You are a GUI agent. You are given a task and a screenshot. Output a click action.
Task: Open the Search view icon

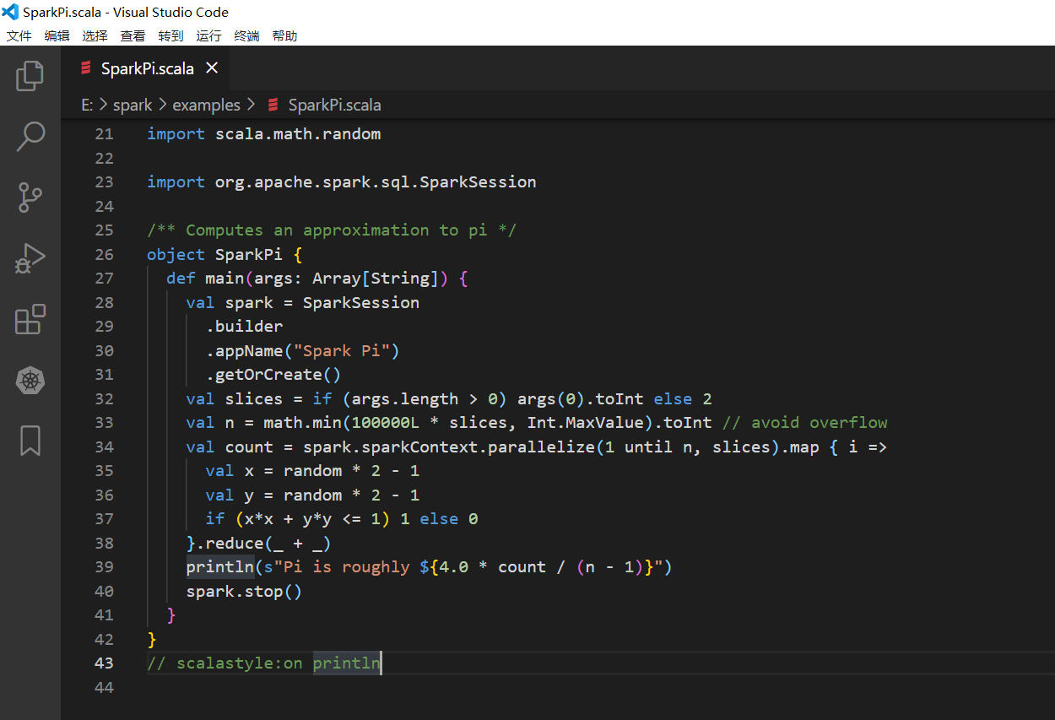pos(30,136)
